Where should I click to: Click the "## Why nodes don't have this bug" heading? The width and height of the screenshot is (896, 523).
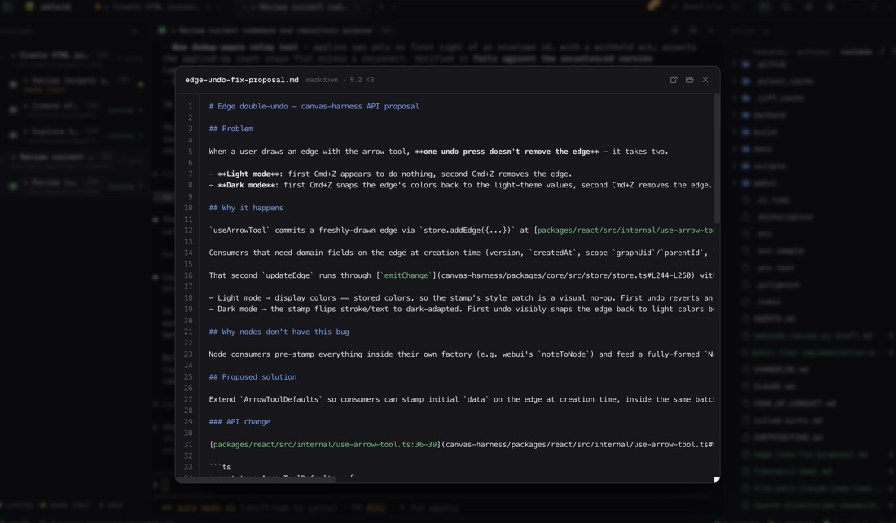279,332
